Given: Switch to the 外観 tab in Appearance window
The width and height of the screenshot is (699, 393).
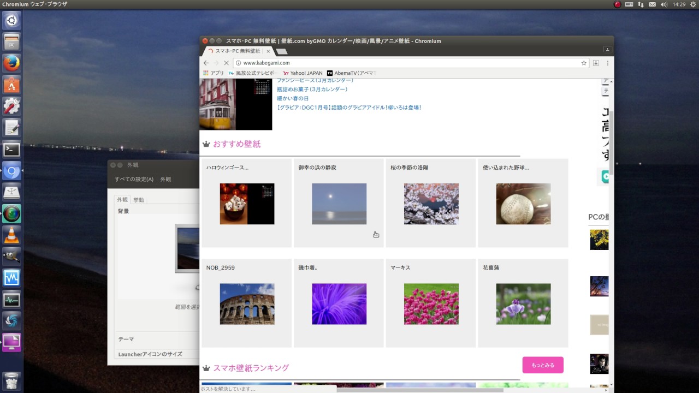Looking at the screenshot, I should tap(122, 200).
